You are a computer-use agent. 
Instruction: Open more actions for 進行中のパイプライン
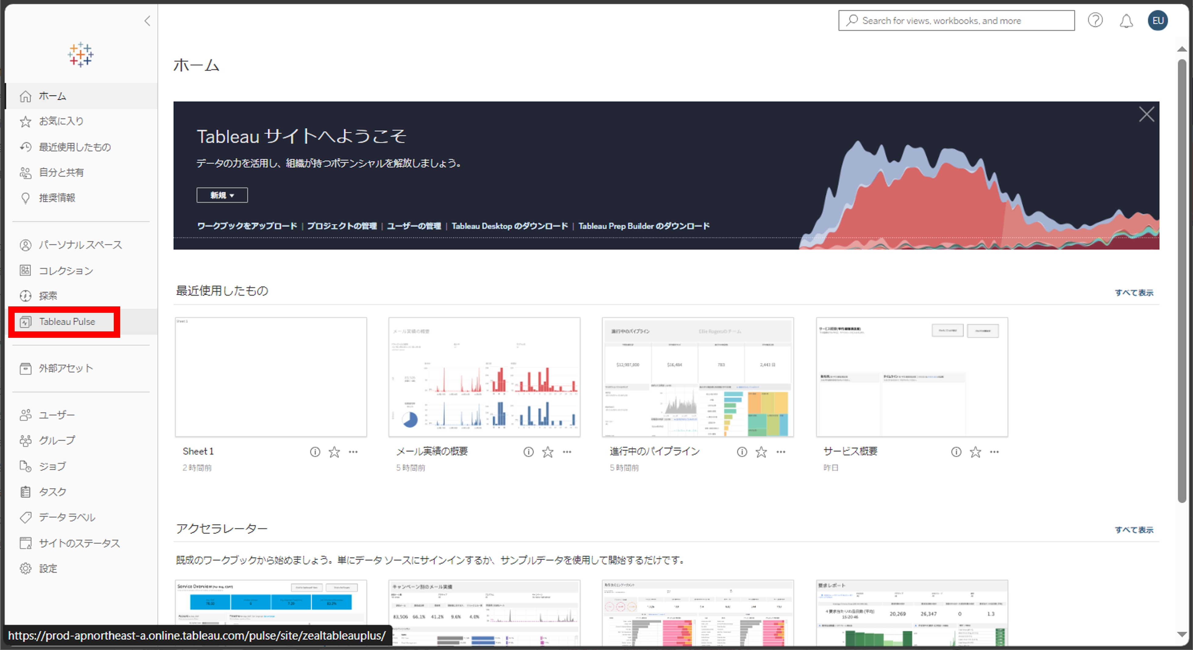(781, 452)
